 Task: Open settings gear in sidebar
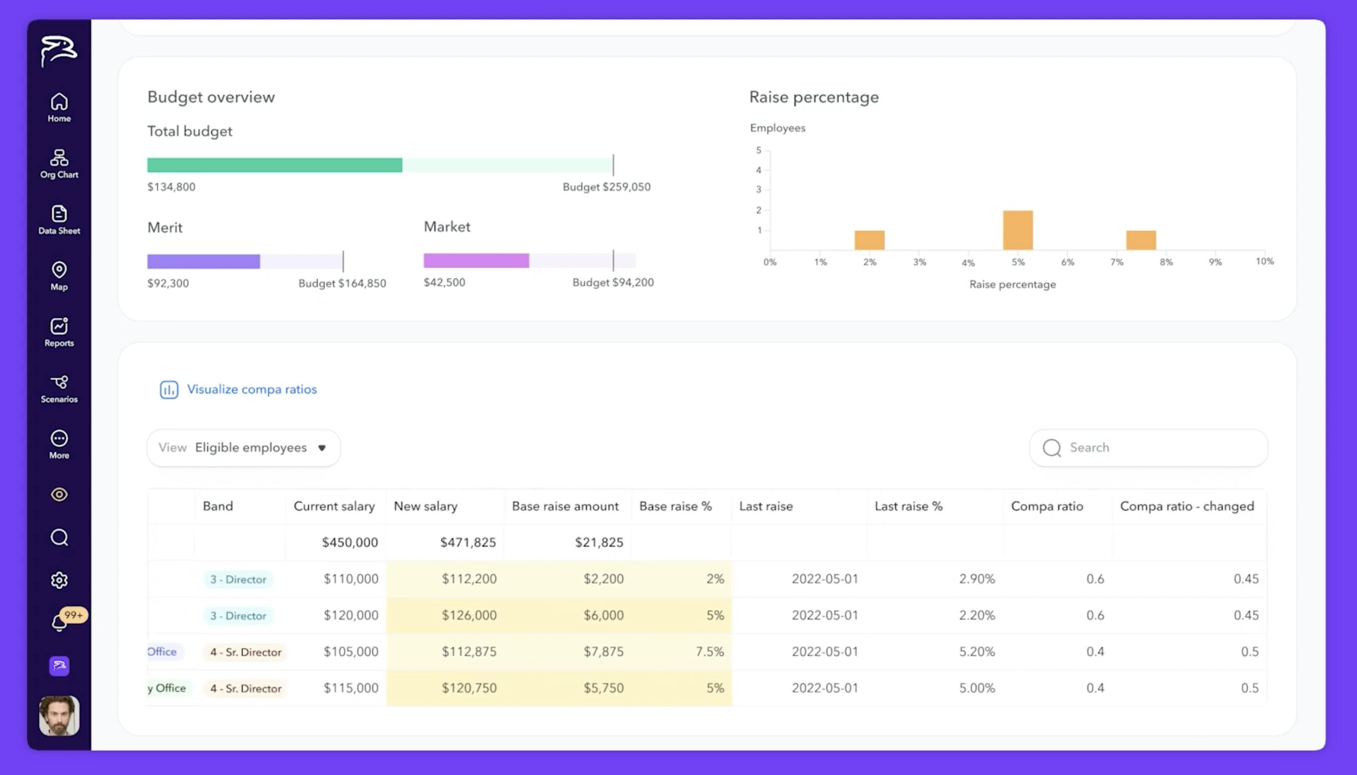[x=59, y=579]
